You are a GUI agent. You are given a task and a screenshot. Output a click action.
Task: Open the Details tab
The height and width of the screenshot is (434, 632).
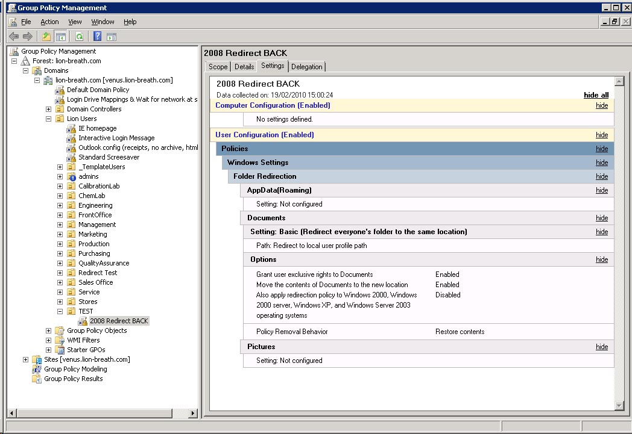[x=244, y=67]
